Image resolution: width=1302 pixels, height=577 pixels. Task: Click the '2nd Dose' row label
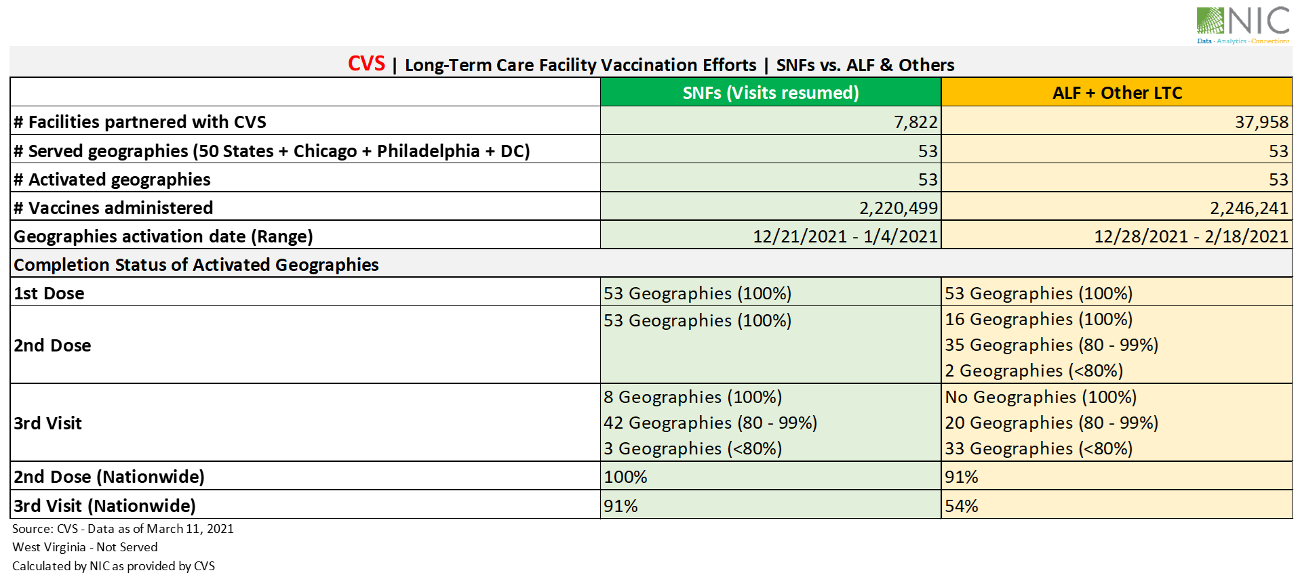52,345
